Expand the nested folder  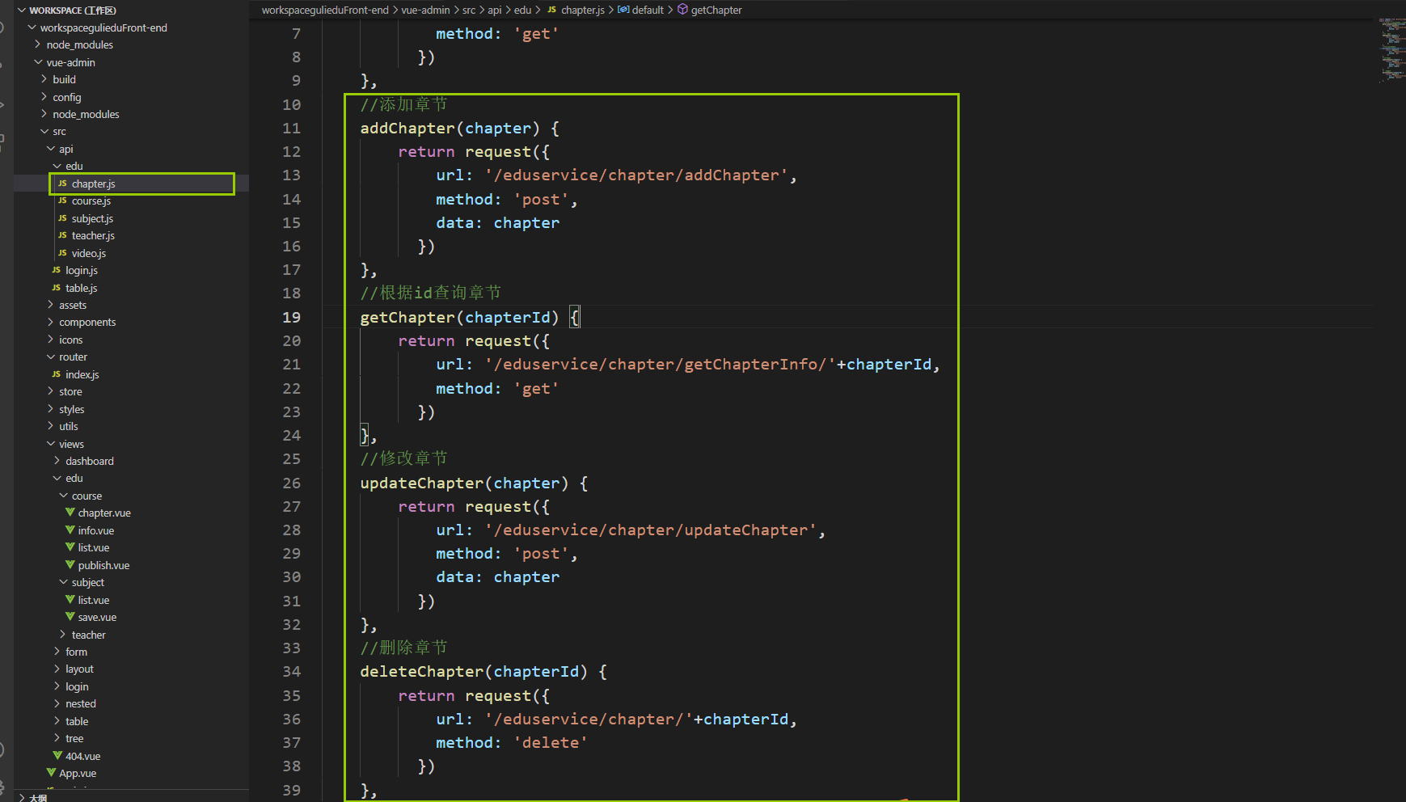[57, 703]
